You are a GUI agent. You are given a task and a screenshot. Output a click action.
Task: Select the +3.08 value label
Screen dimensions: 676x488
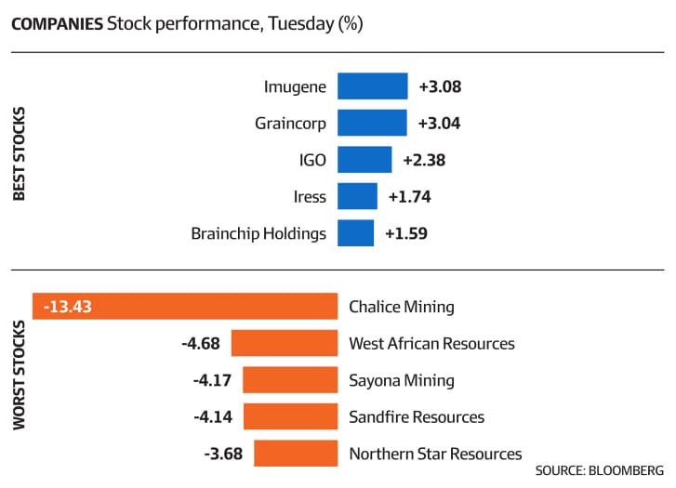point(440,86)
